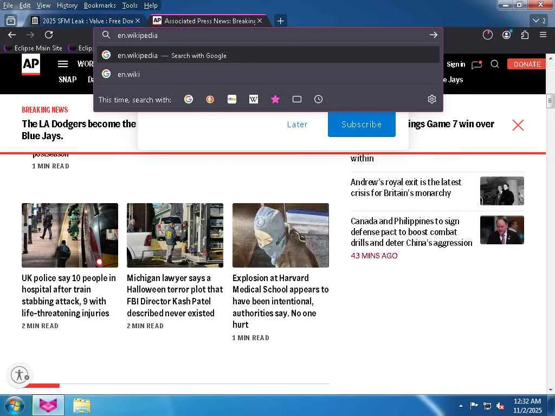555x416 pixels.
Task: Search history with the clock icon
Action: [319, 100]
